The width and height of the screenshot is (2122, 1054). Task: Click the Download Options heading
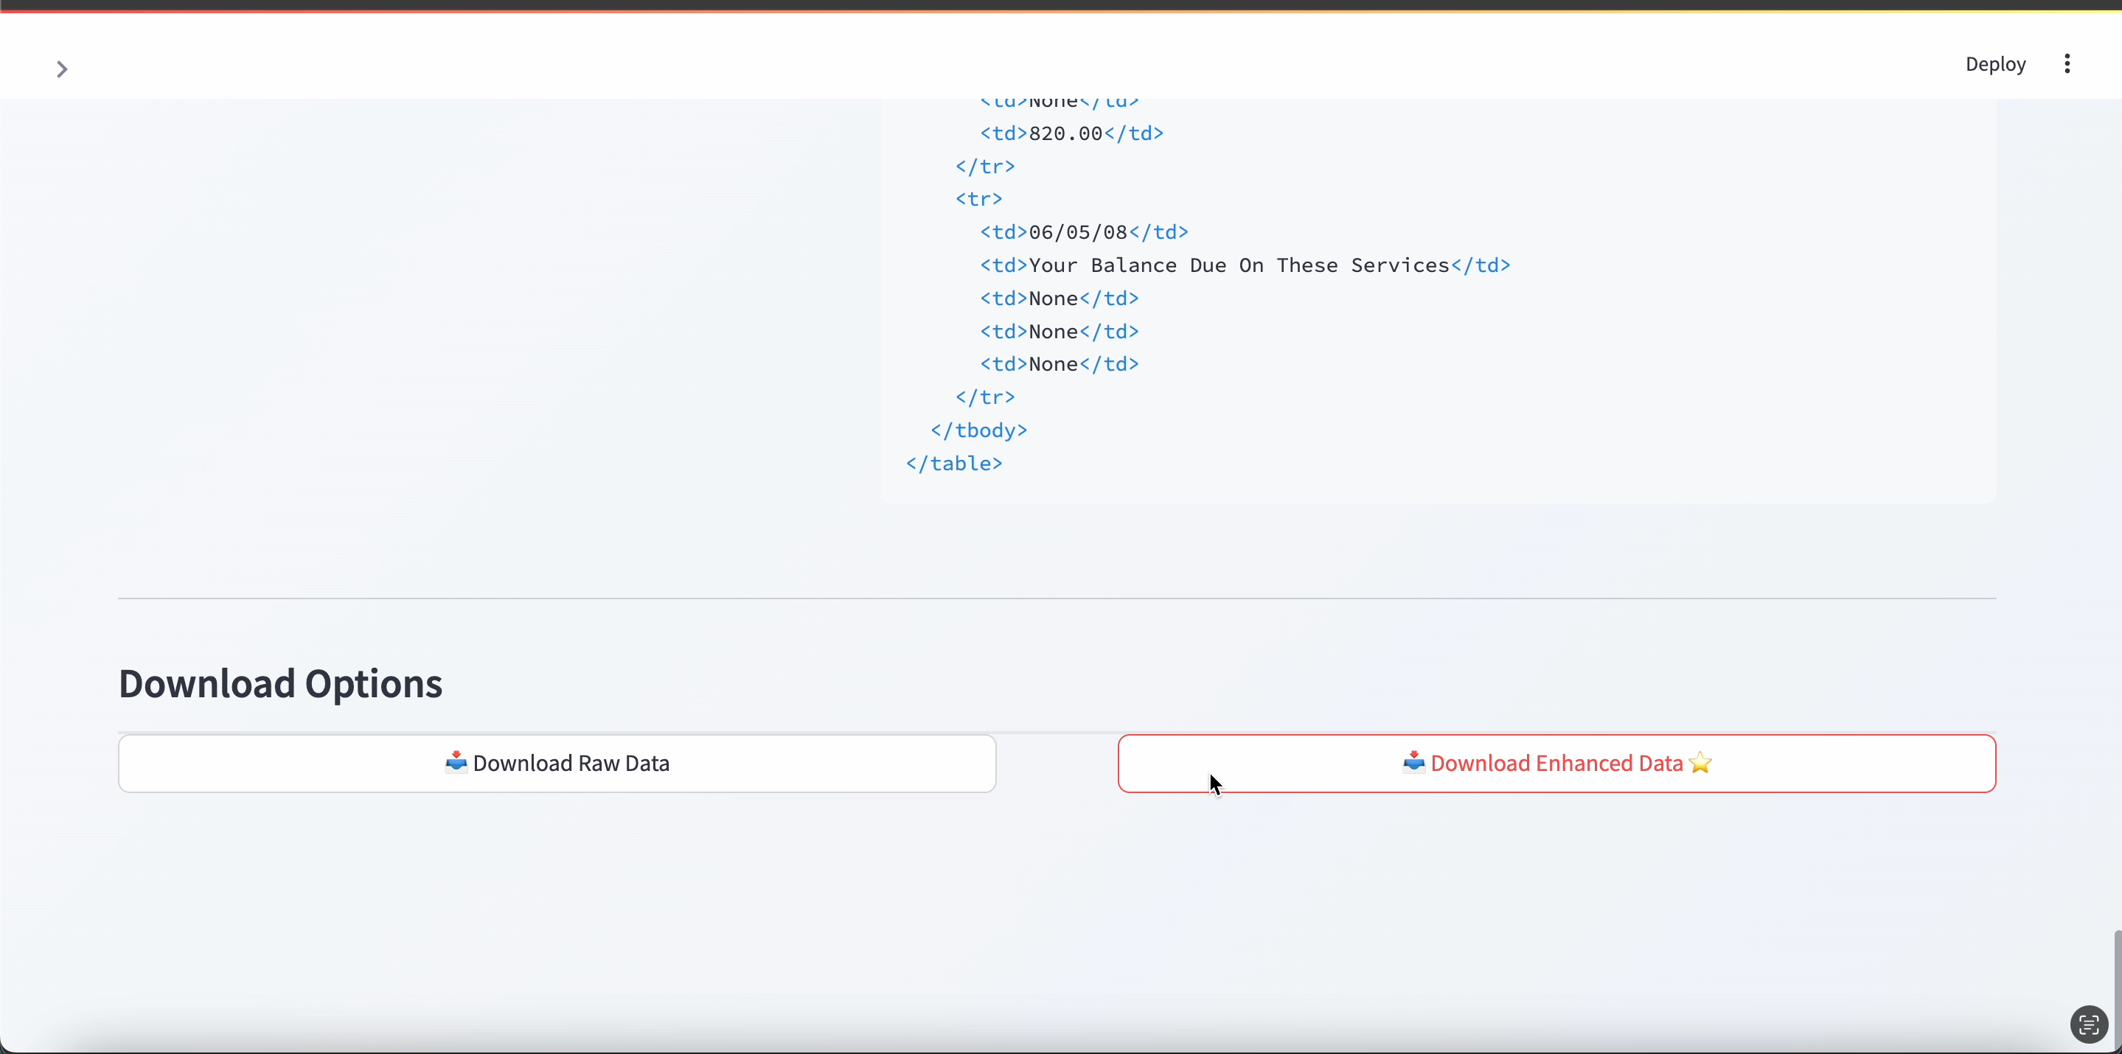click(280, 683)
